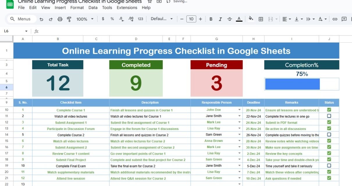Open the File menu
This screenshot has height=186, width=352.
tap(22, 8)
